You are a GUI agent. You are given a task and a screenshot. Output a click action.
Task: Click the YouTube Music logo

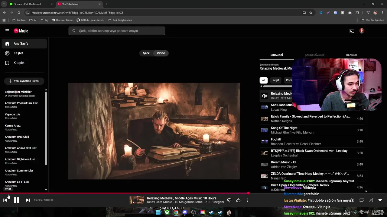(21, 31)
